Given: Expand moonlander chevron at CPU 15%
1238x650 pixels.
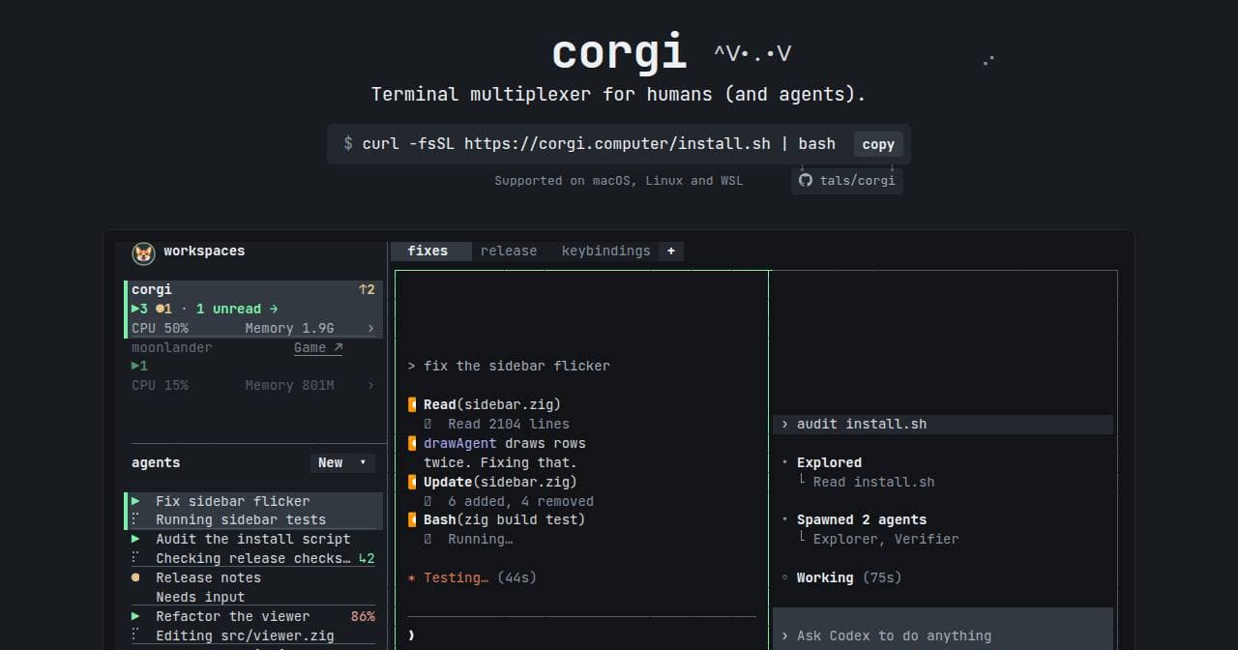Looking at the screenshot, I should coord(370,385).
